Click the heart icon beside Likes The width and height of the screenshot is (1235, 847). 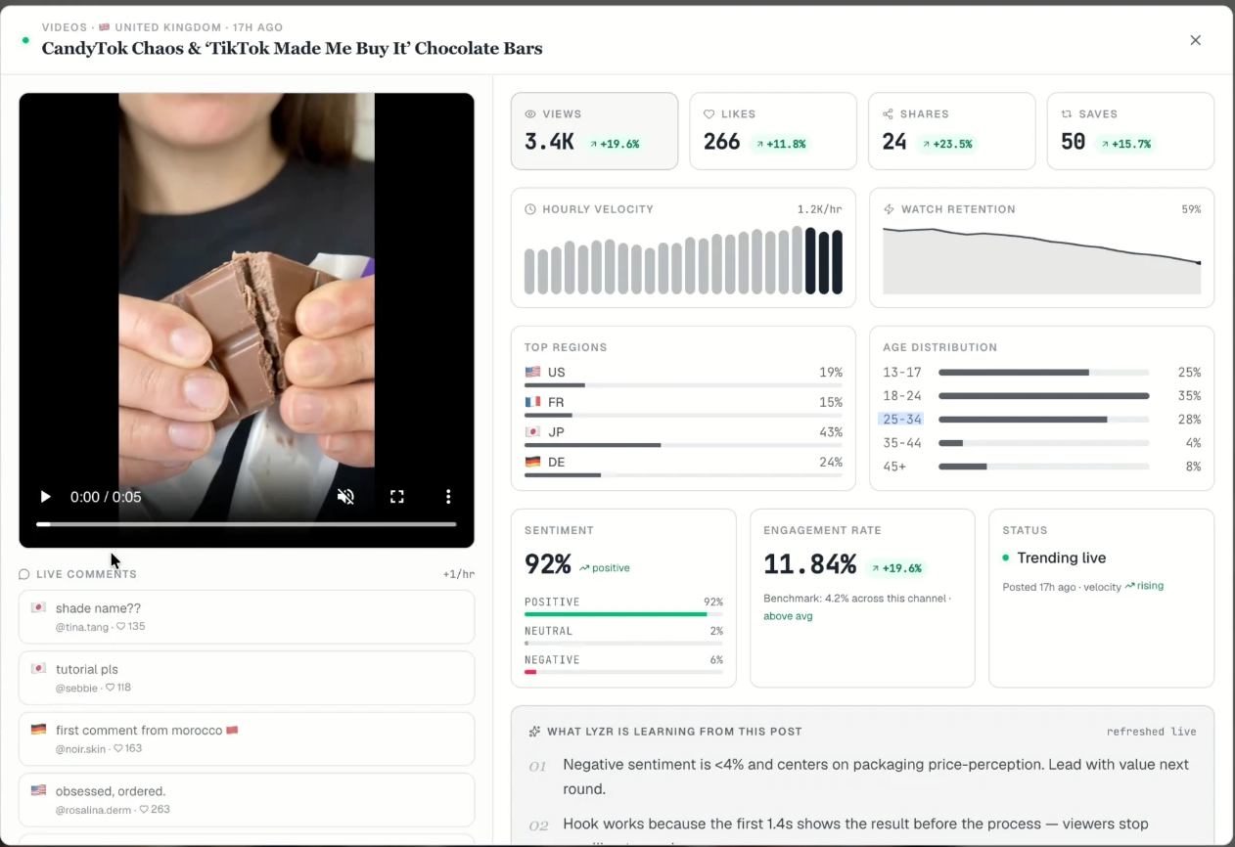tap(709, 114)
